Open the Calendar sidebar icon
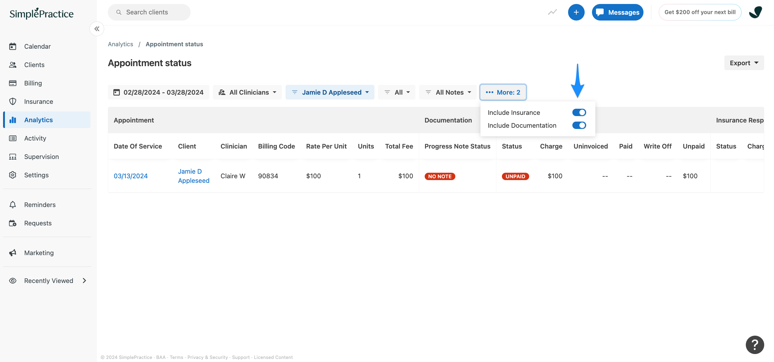774x362 pixels. 13,46
